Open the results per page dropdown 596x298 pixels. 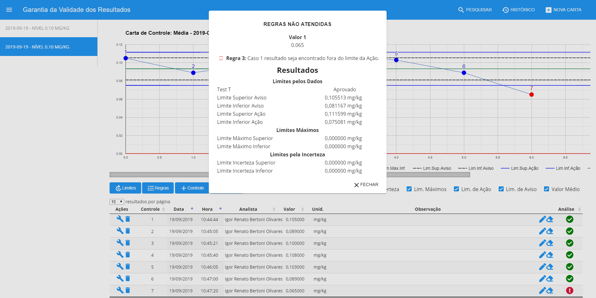(117, 202)
